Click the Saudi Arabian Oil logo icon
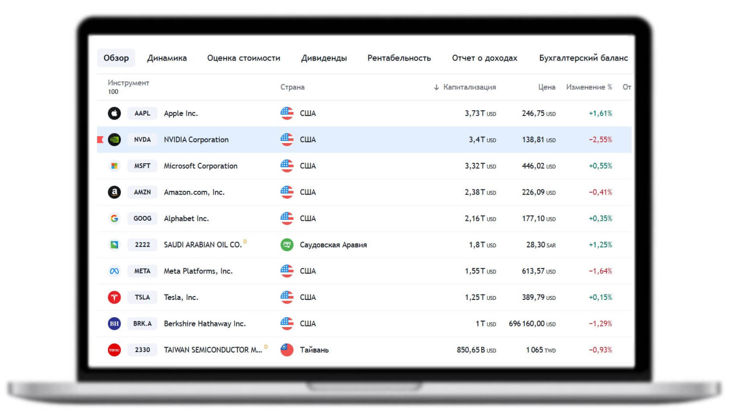This screenshot has width=739, height=415. pos(114,245)
